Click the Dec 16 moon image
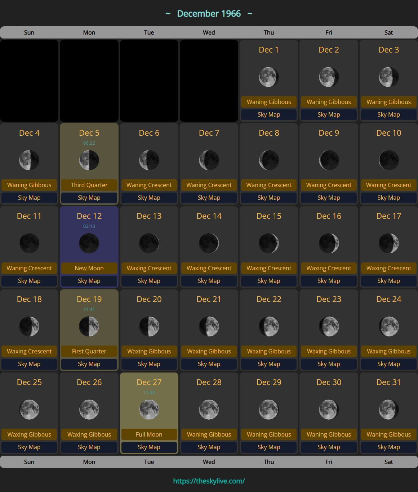The height and width of the screenshot is (492, 418). [x=329, y=243]
